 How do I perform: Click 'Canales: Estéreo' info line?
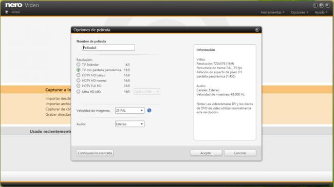[x=208, y=90]
